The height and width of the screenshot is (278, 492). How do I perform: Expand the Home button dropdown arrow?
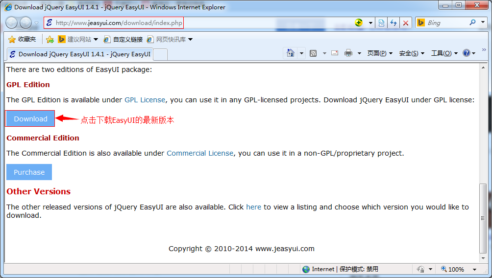[x=301, y=53]
